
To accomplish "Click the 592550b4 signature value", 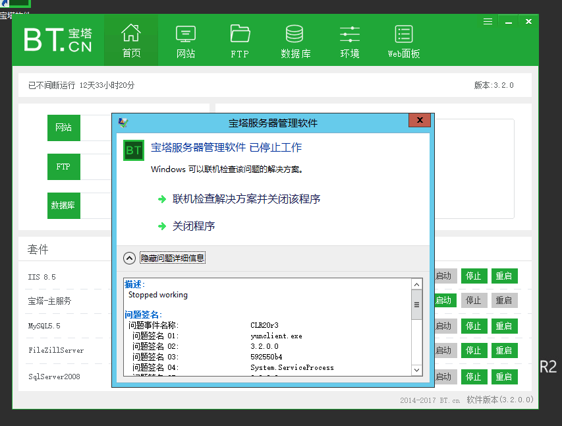I will 266,357.
